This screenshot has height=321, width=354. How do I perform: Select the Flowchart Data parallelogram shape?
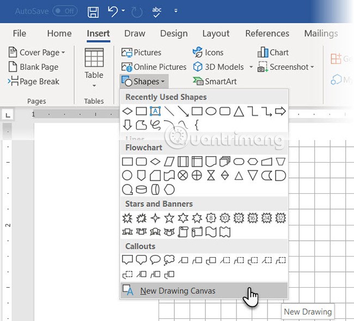point(169,162)
